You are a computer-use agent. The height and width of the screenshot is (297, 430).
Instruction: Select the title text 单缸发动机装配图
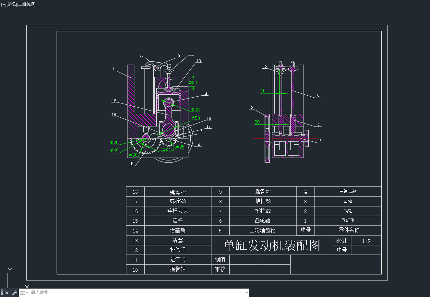click(272, 245)
